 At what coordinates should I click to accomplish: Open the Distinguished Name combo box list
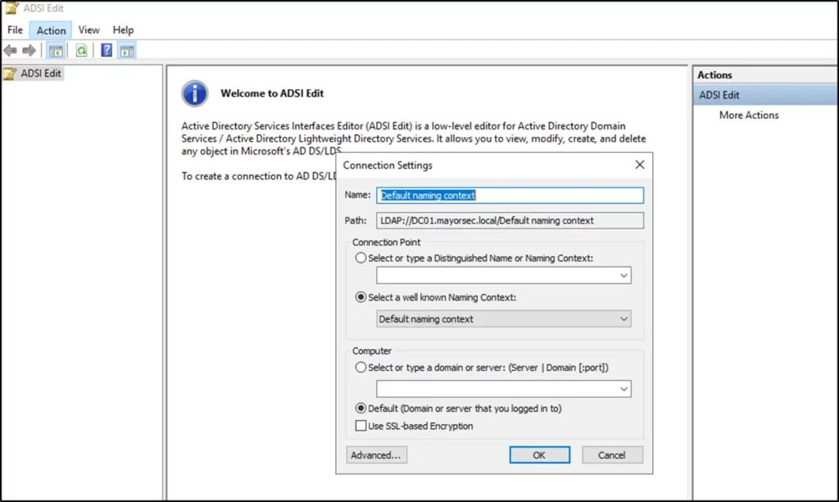(624, 276)
